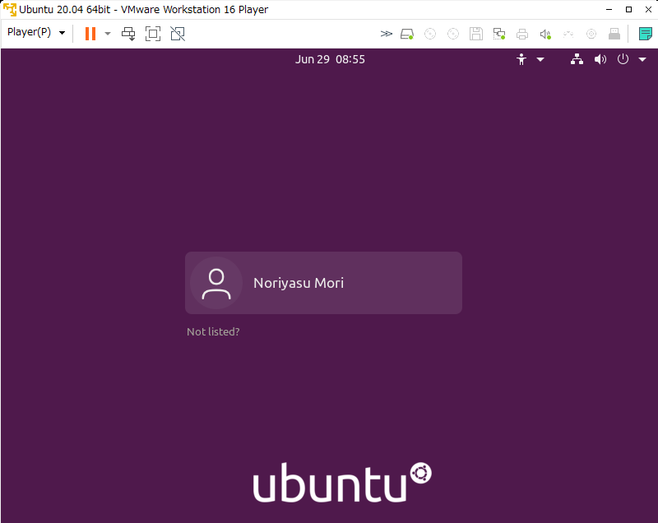This screenshot has width=658, height=523.
Task: Click the webcam device icon
Action: 591,34
